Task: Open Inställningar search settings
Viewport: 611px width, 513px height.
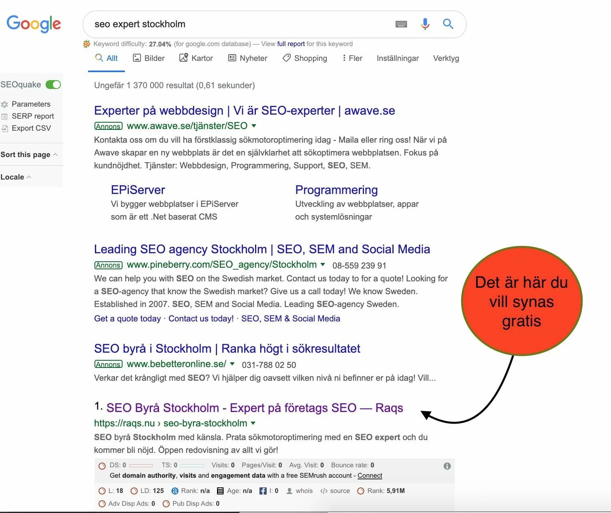Action: pos(398,58)
